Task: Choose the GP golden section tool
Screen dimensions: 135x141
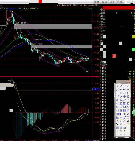Action: point(121,103)
